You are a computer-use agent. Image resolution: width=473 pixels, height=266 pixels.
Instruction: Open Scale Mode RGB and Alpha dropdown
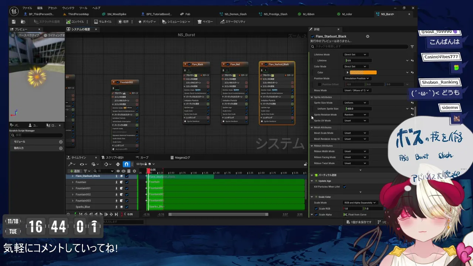(360, 203)
